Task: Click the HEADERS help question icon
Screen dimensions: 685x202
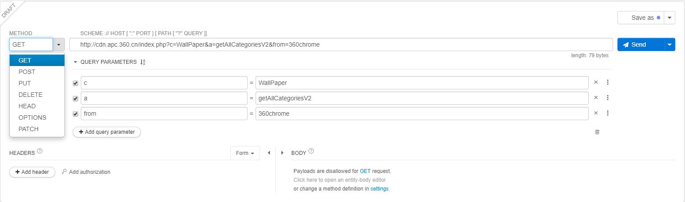Action: click(x=40, y=151)
